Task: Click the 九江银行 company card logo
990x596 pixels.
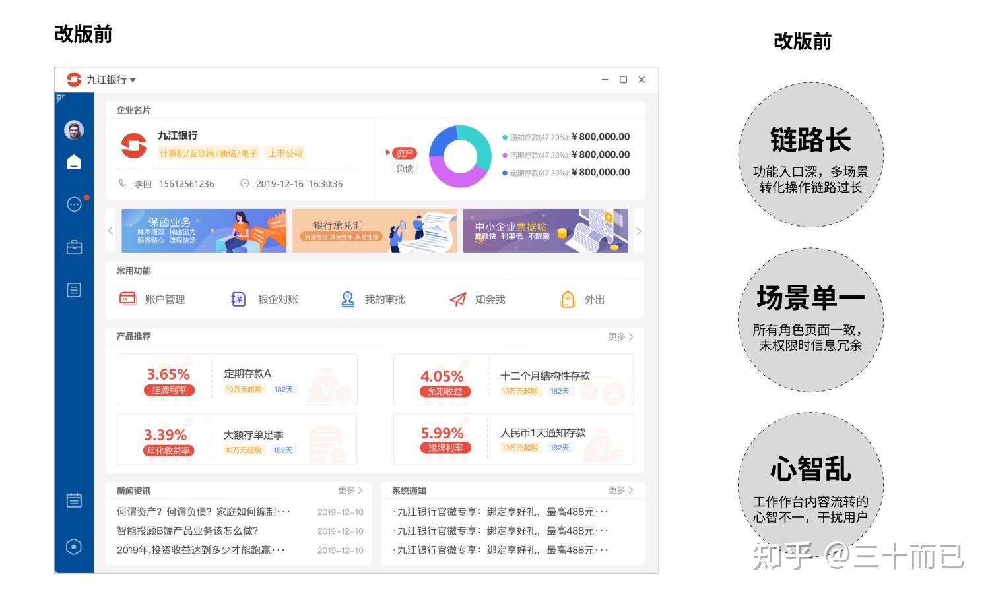Action: pyautogui.click(x=133, y=146)
